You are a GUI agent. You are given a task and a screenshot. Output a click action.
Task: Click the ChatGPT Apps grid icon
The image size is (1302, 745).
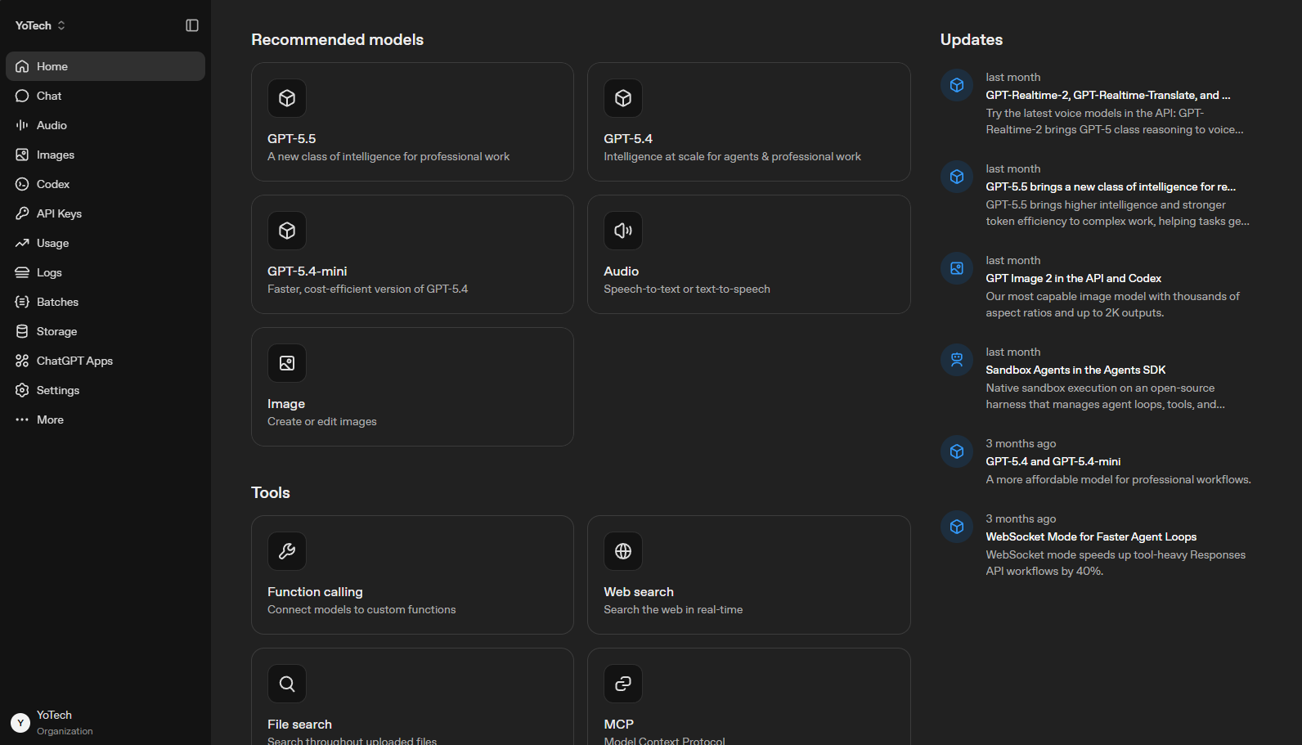[22, 361]
